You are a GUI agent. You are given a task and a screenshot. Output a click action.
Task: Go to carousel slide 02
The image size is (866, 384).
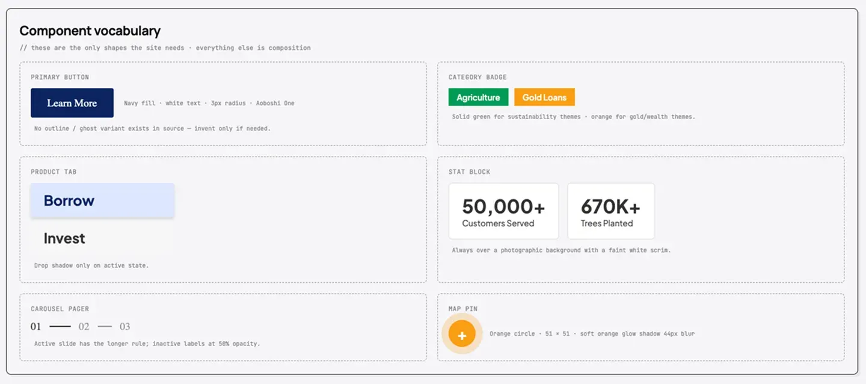(84, 327)
